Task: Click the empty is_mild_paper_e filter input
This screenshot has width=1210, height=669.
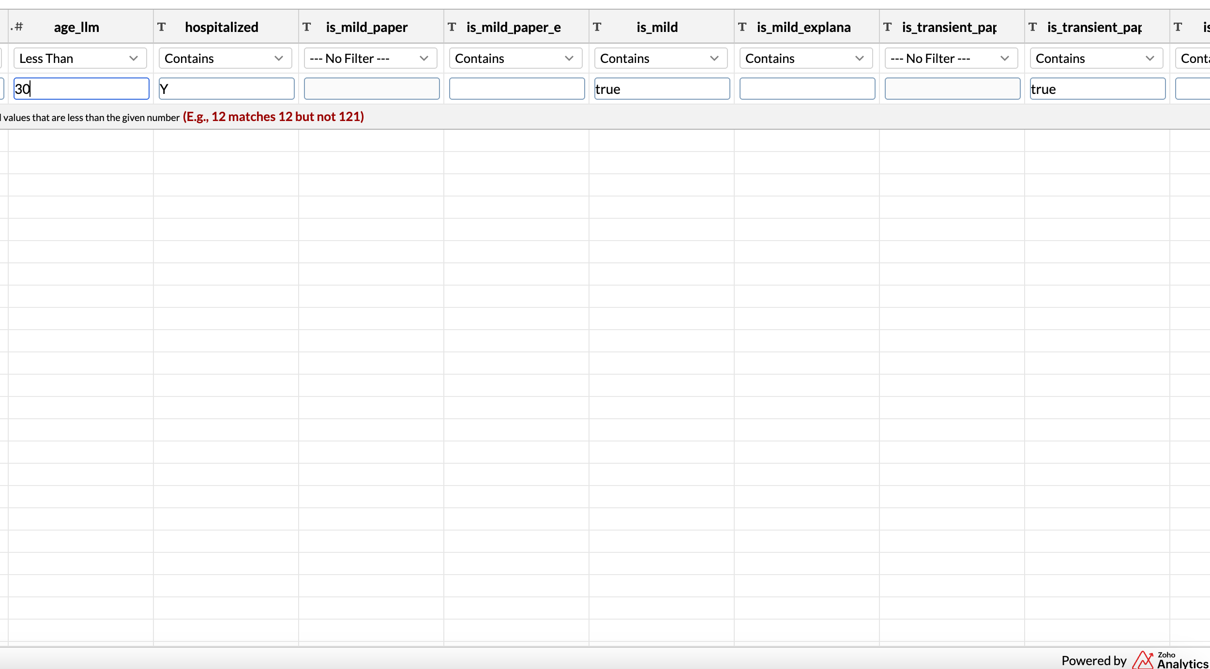Action: (517, 89)
